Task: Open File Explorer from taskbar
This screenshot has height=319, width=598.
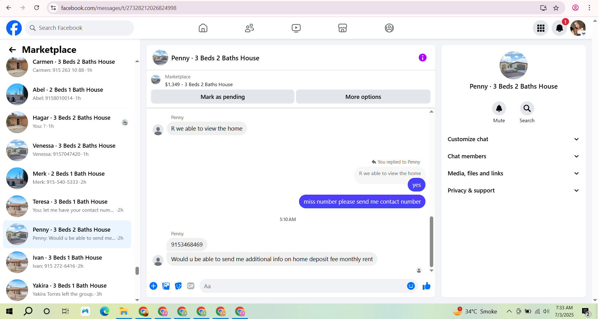Action: coord(124,311)
